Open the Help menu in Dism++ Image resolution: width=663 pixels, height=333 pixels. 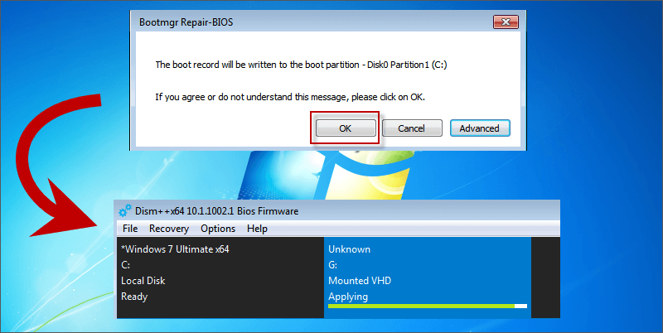click(x=257, y=229)
